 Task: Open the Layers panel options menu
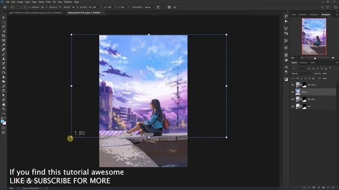click(337, 63)
